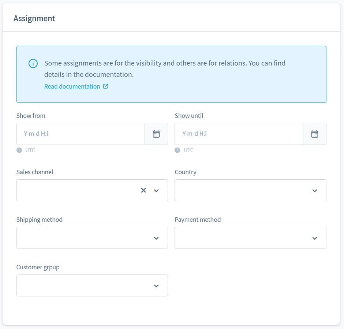Click the info icon in the blue notice
The width and height of the screenshot is (344, 329).
[x=33, y=63]
